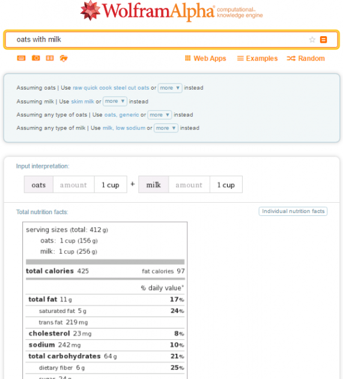
Task: Click the serving sizes total 412 g line
Action: pos(67,230)
